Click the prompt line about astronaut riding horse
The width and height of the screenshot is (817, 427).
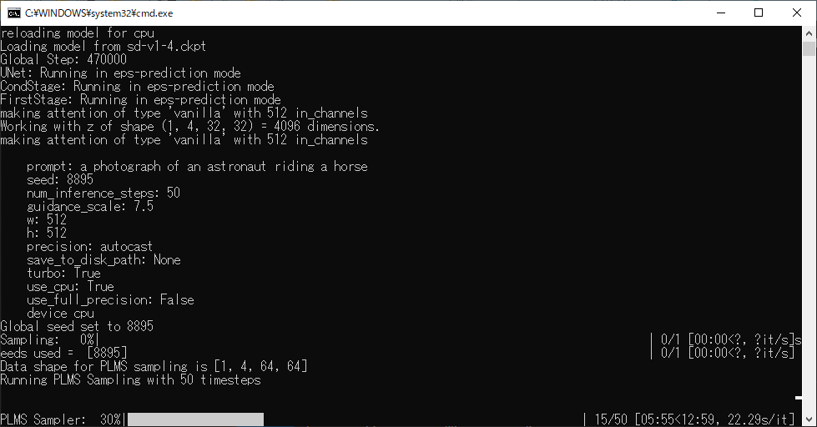pos(197,167)
